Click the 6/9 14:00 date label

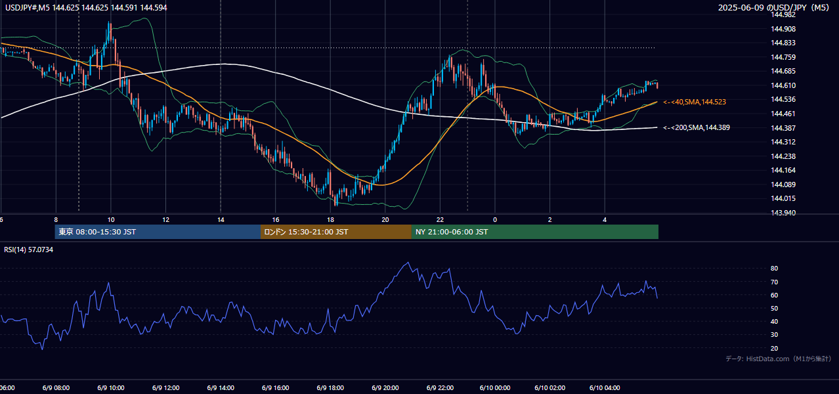point(221,387)
